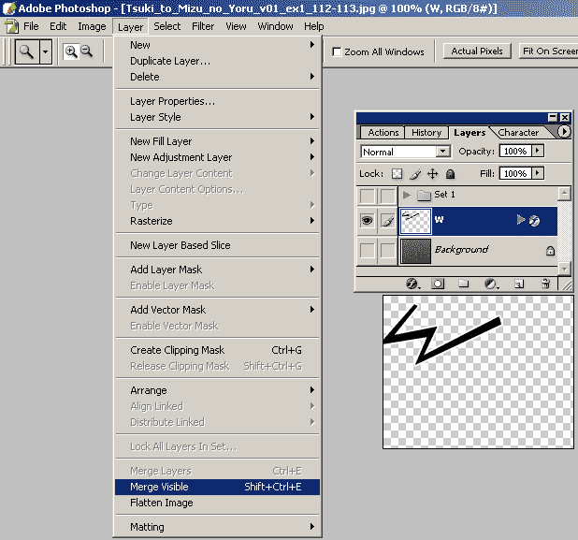The width and height of the screenshot is (578, 540).
Task: Open Layer Properties menu entry
Action: coord(217,101)
